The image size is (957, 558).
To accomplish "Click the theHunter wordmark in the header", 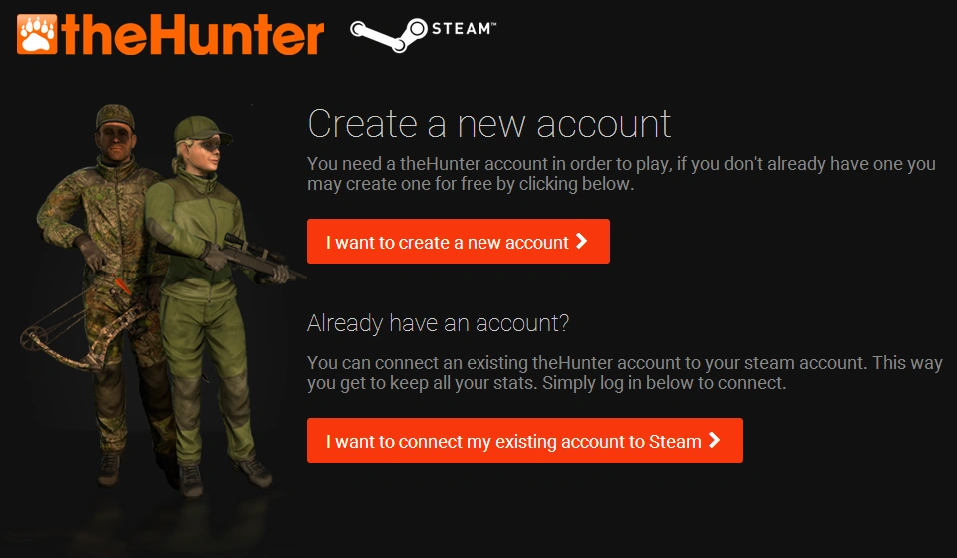I will point(192,35).
